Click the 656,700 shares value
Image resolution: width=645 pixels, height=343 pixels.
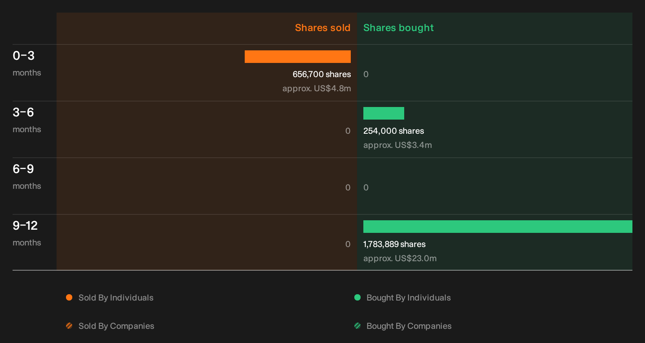322,74
